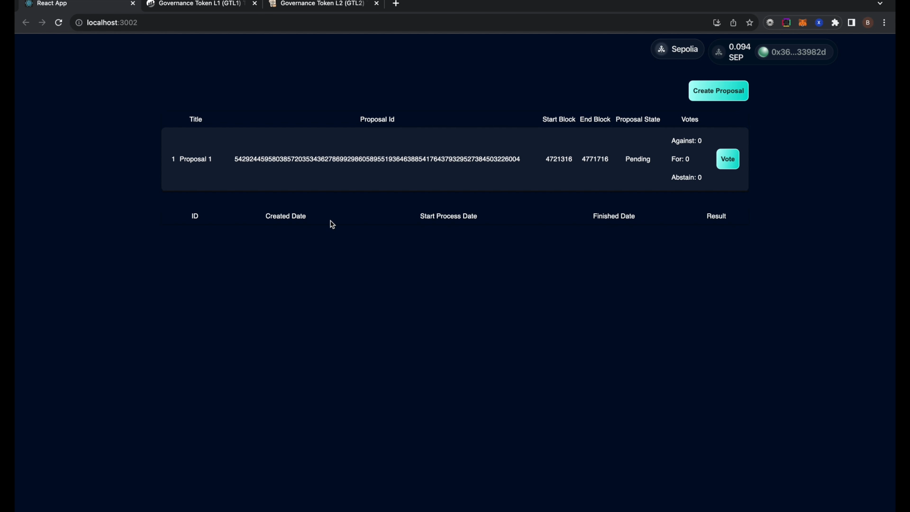
Task: Click the Title column header
Action: [196, 119]
